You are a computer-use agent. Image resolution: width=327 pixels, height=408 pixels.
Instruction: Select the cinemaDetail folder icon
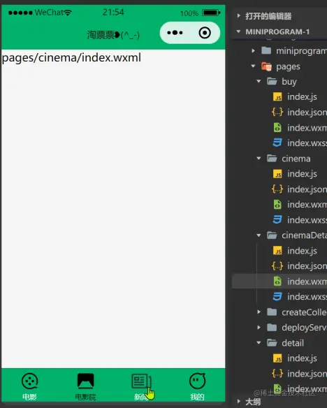tap(272, 235)
